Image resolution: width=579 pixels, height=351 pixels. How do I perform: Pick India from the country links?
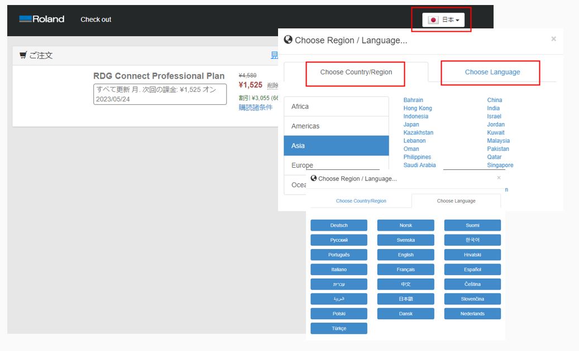(x=494, y=108)
